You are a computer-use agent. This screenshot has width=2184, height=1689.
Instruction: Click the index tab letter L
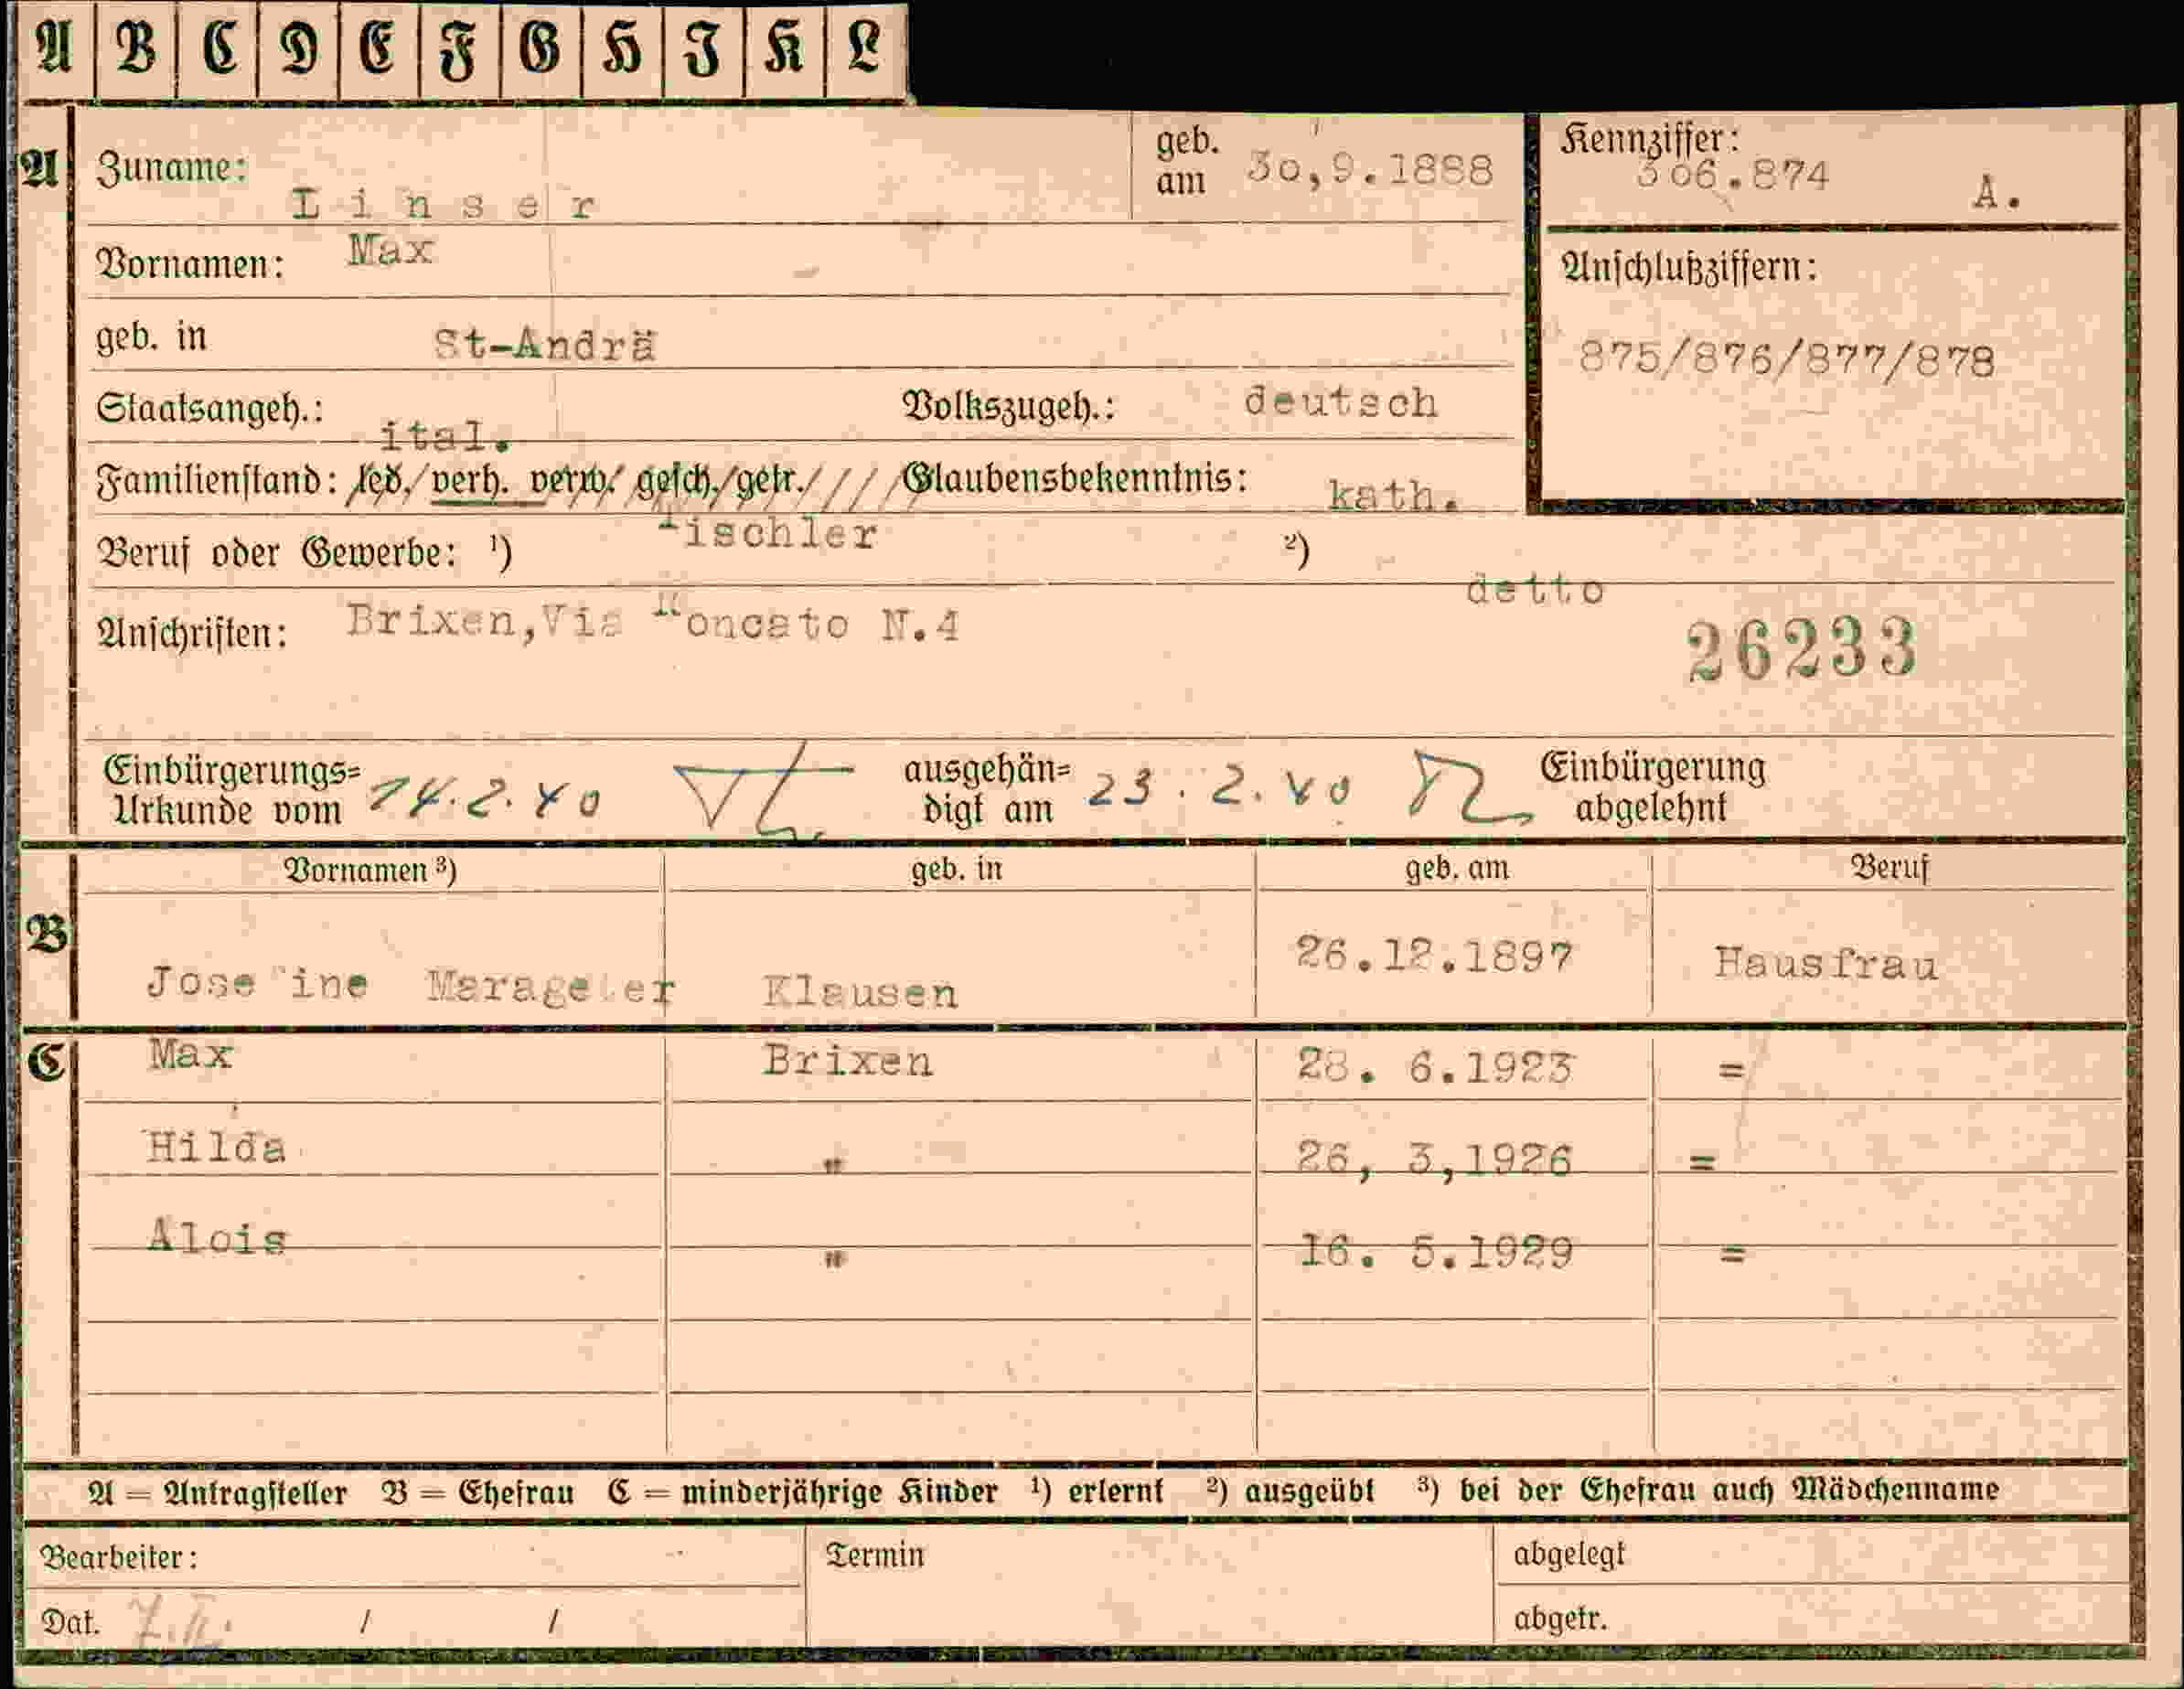coord(864,48)
